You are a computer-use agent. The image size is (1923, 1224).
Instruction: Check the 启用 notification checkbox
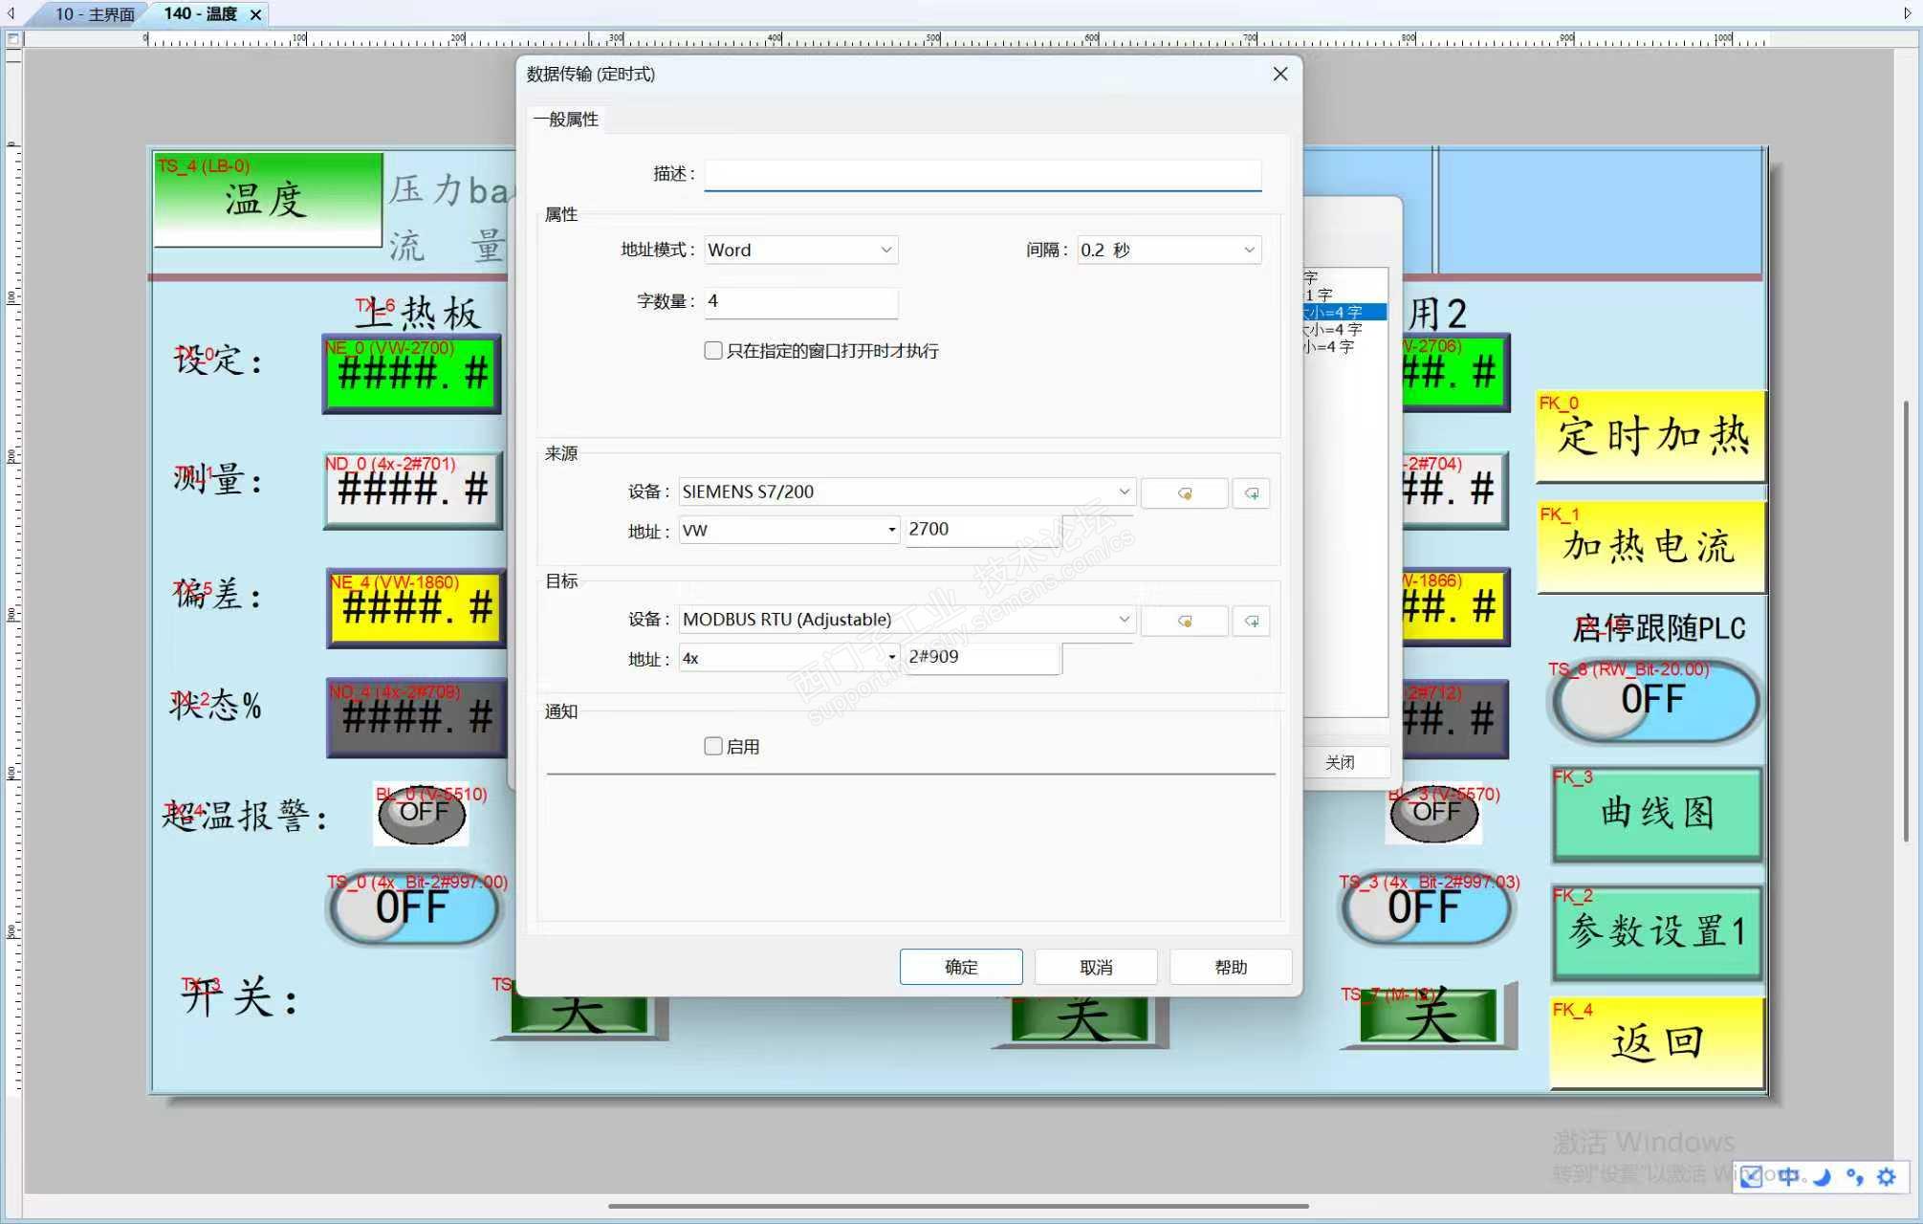click(713, 746)
